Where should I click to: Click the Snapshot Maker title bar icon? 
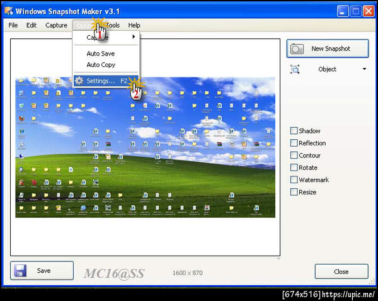[x=9, y=11]
